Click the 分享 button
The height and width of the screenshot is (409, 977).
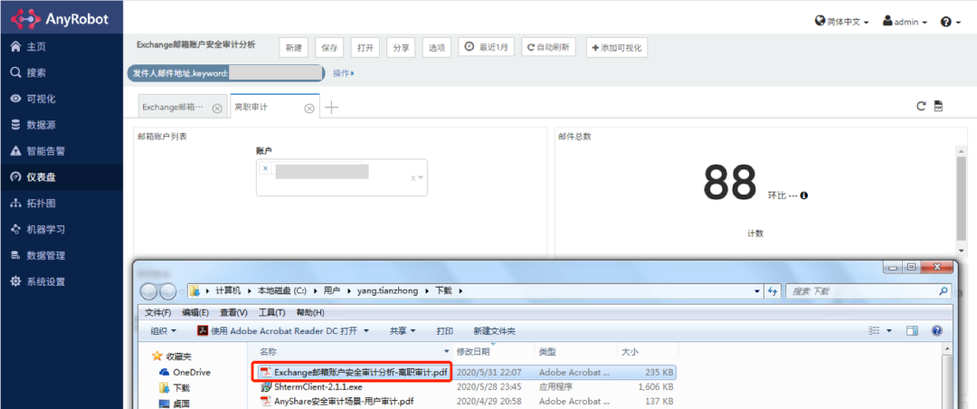pyautogui.click(x=402, y=48)
